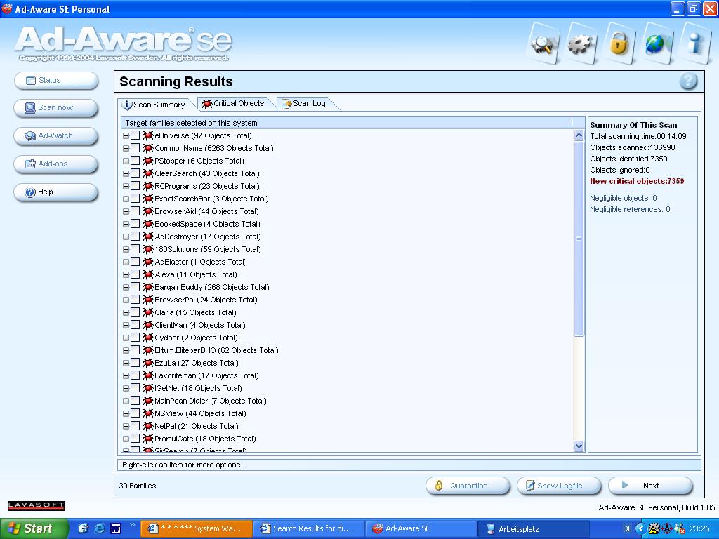719x539 pixels.
Task: Click the bug icon beside PStopper
Action: click(147, 161)
